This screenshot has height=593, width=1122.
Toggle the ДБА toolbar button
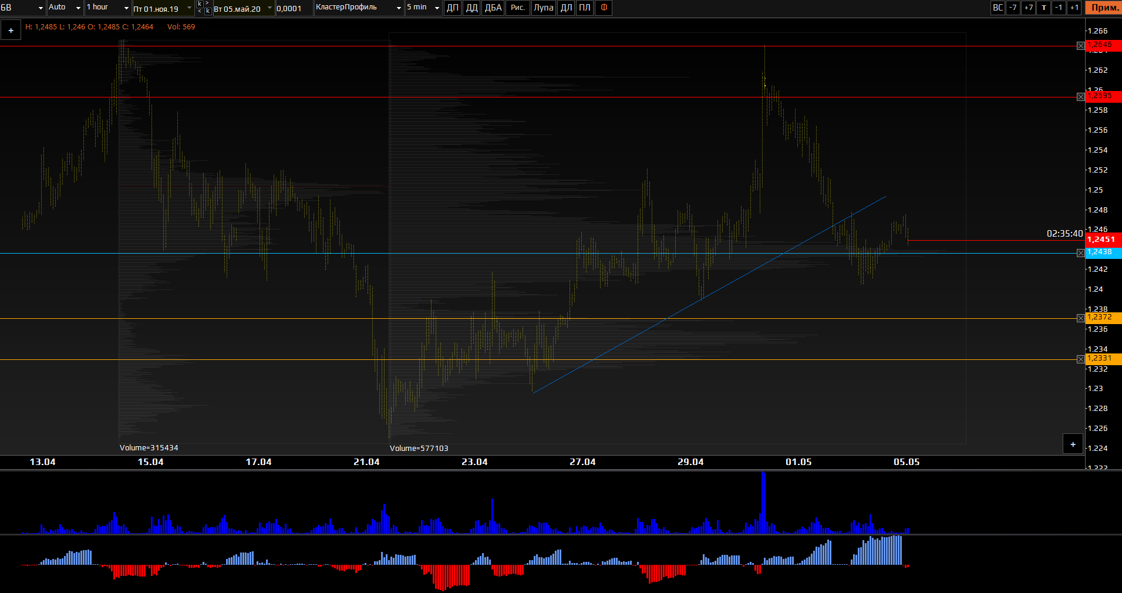[493, 8]
